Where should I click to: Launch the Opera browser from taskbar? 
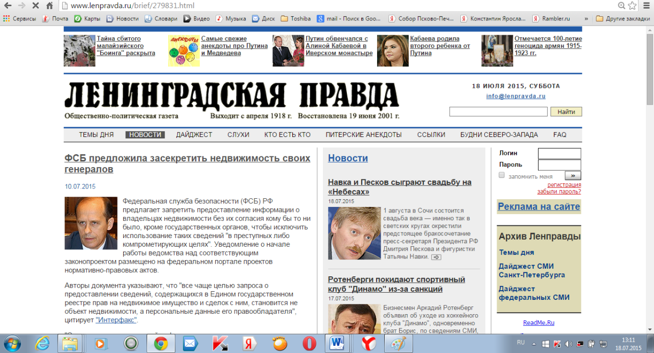click(309, 344)
